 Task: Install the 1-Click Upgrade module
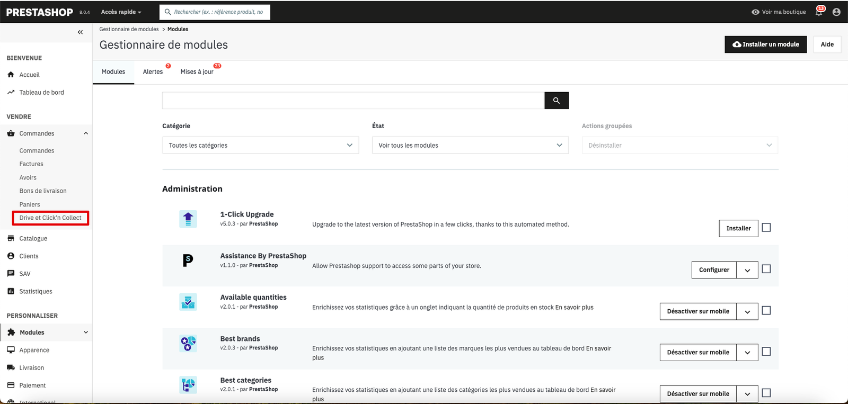(x=738, y=229)
